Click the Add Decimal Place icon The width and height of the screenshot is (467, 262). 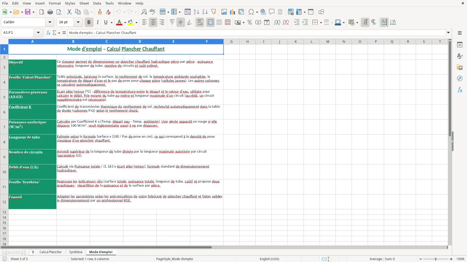point(277,23)
